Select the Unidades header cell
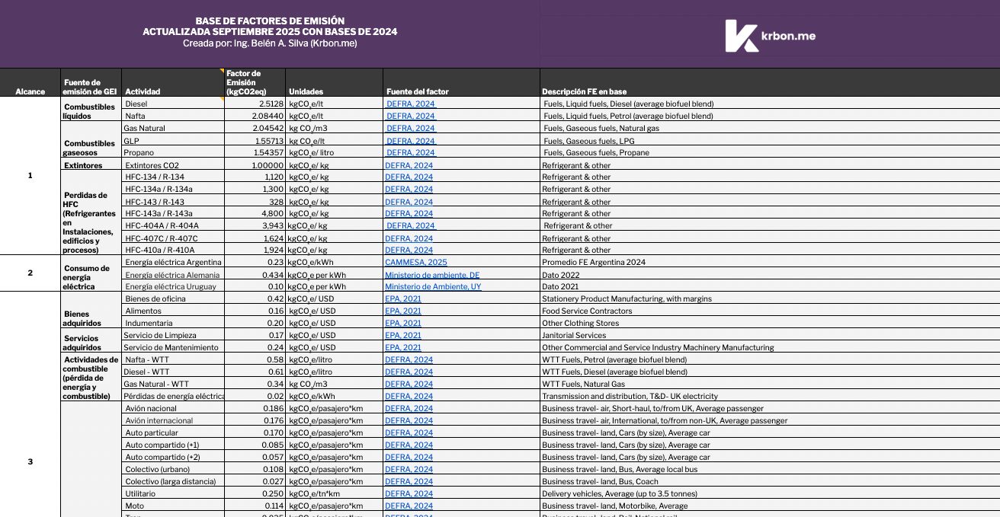This screenshot has height=517, width=1000. point(334,91)
